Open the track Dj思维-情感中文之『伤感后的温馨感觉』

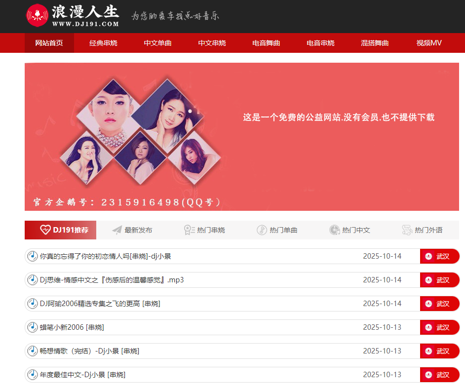click(112, 280)
